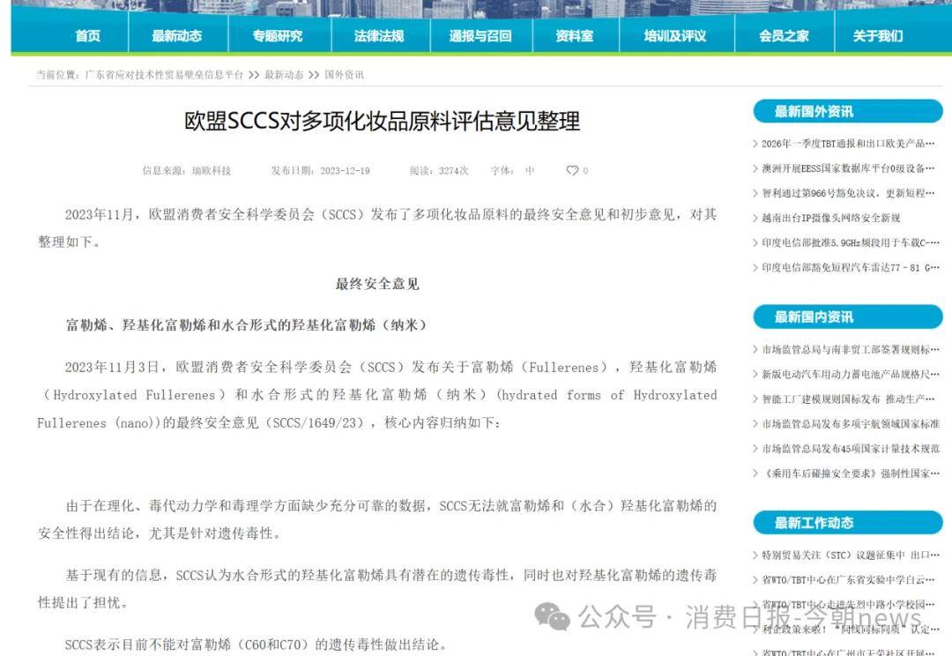Open the 通报与召回 section
Viewport: 952px width, 656px height.
click(x=480, y=36)
